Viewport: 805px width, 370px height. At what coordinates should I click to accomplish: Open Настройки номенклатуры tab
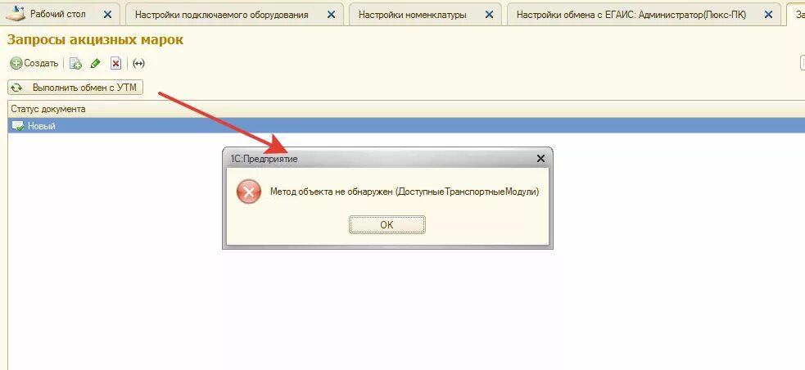(412, 15)
